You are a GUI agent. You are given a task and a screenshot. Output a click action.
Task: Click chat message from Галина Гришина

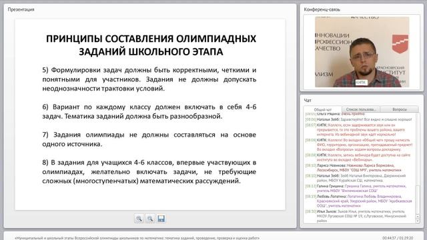pos(356,188)
